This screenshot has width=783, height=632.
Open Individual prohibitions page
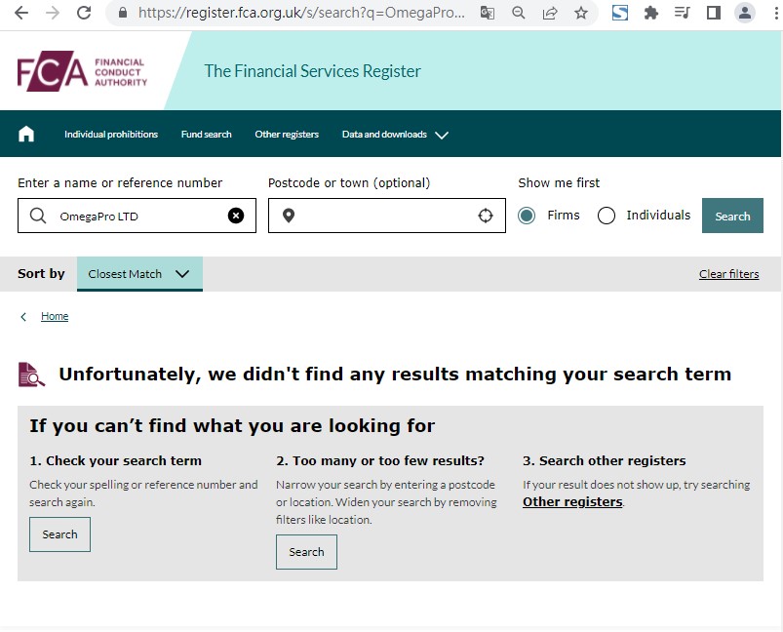111,135
